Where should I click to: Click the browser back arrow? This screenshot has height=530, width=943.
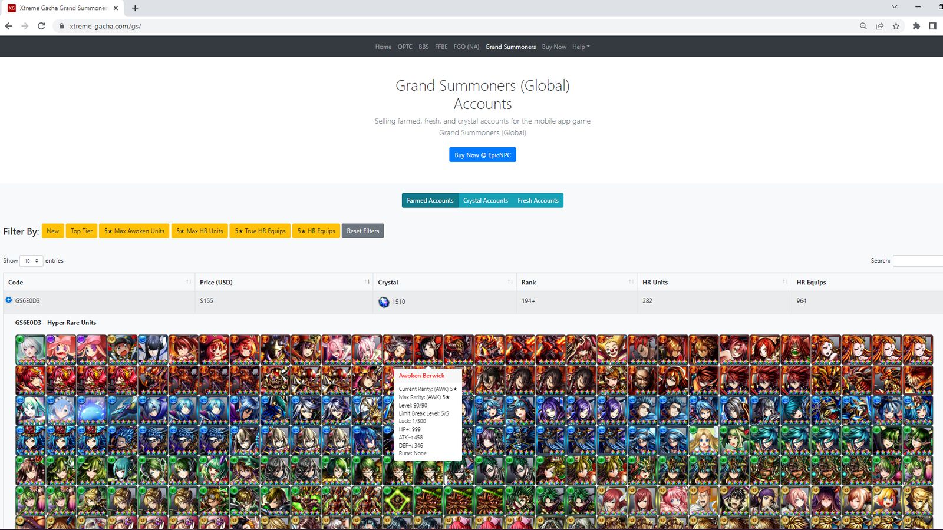pyautogui.click(x=8, y=26)
